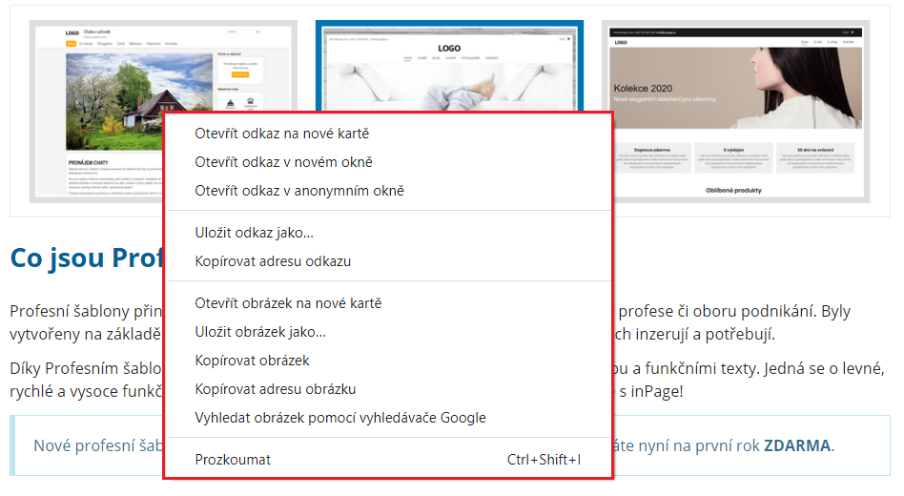Screen dimensions: 904x496
Task: Select 'Uložit odkaz jako...' menu entry
Action: pos(254,233)
